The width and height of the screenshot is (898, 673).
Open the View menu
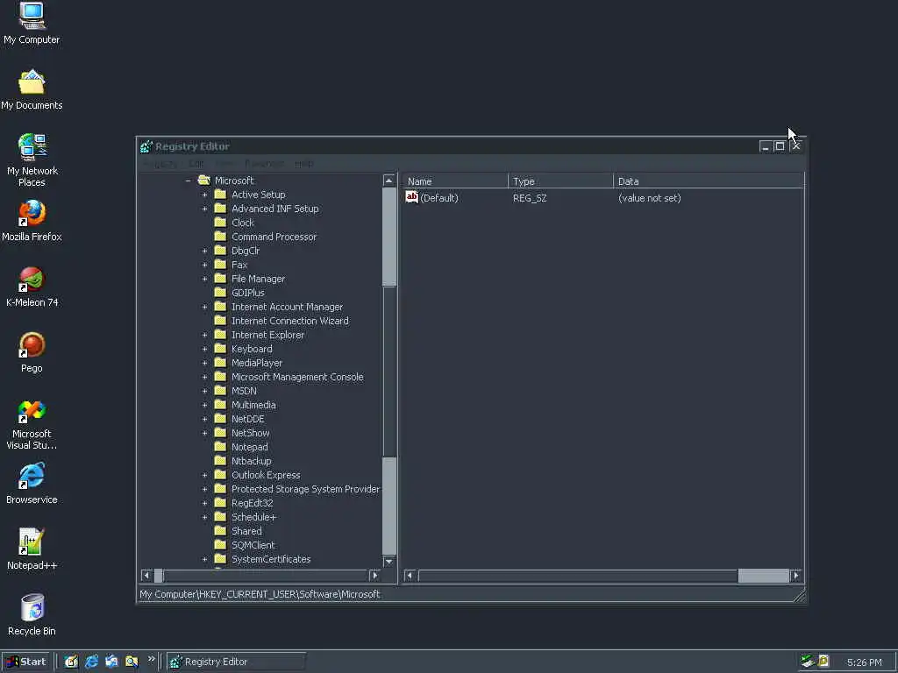click(224, 164)
